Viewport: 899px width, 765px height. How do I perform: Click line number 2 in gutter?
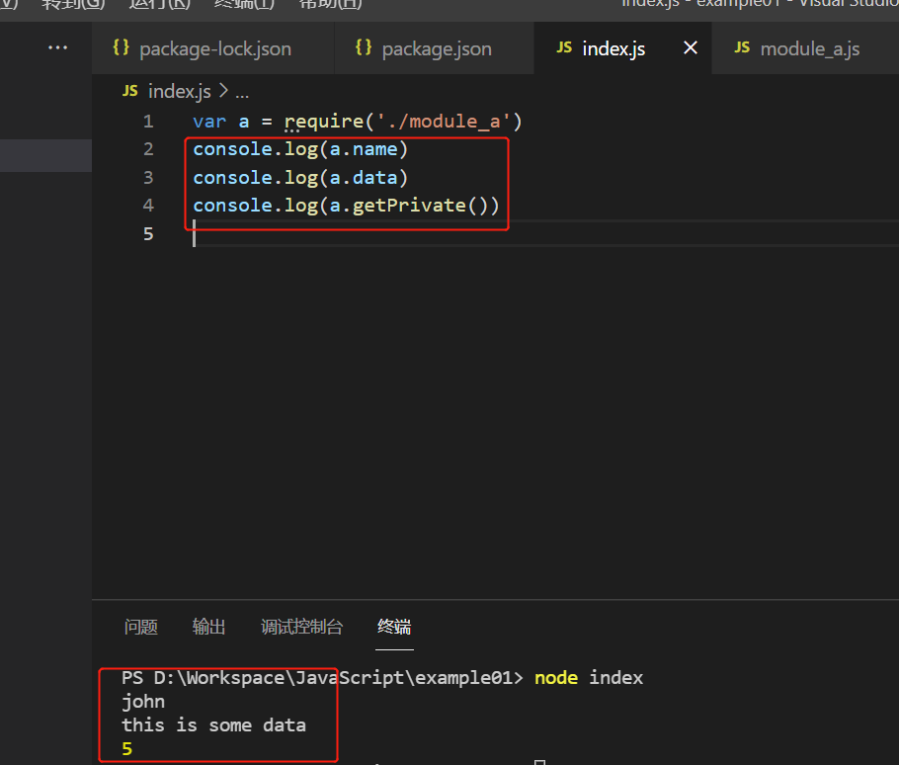(148, 149)
